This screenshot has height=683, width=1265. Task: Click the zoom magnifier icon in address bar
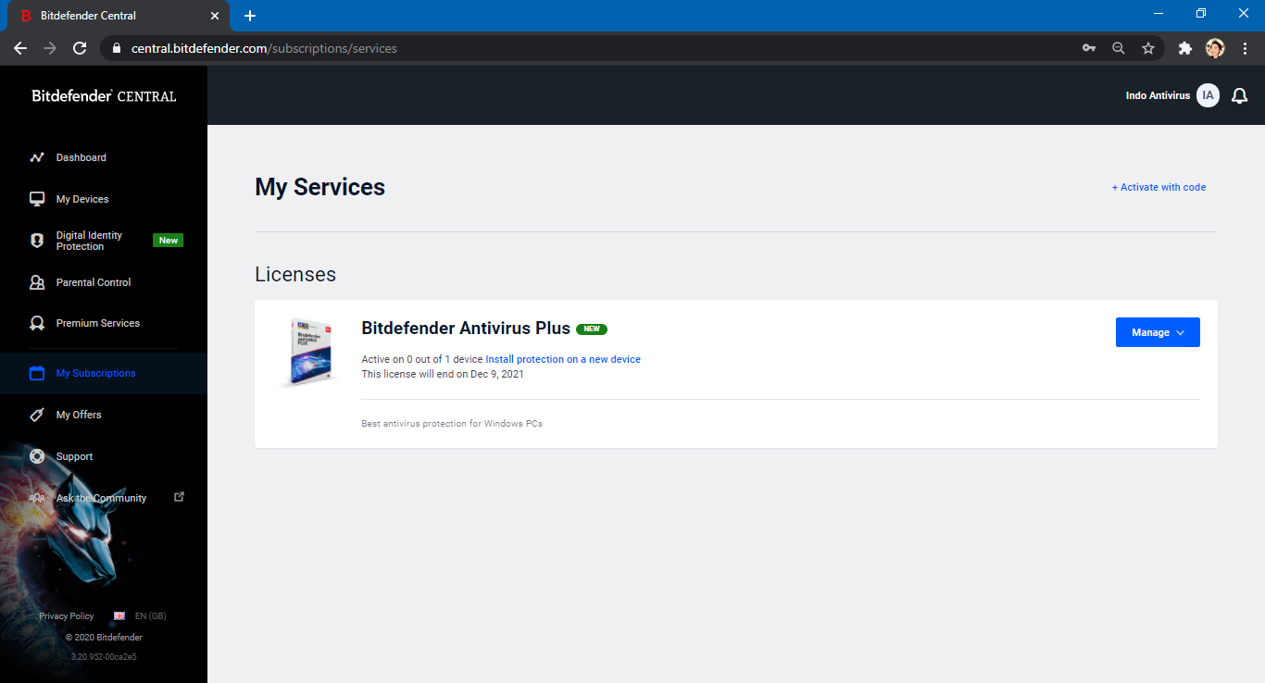[x=1119, y=48]
